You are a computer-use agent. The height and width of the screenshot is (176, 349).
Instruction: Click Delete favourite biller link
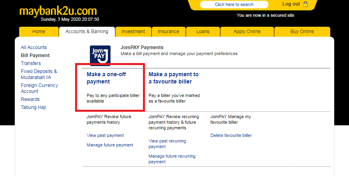point(231,136)
